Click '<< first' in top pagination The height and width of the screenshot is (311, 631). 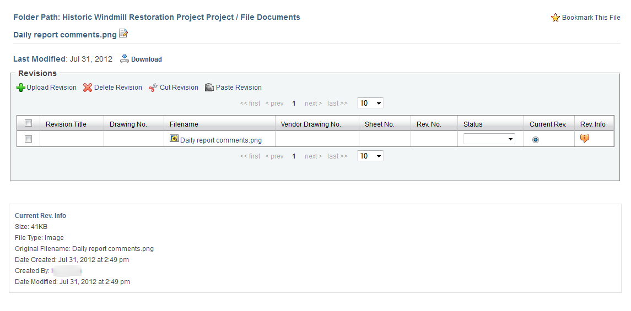tap(250, 103)
